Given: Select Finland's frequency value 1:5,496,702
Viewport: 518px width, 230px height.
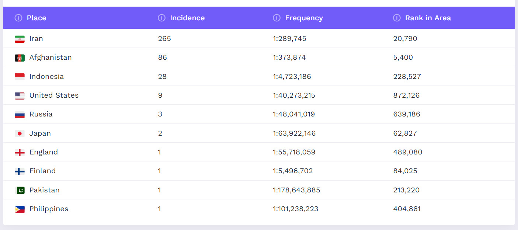Looking at the screenshot, I should [293, 171].
